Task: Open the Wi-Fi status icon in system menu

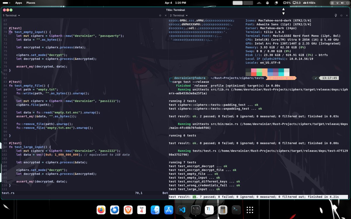Action: tap(338, 3)
